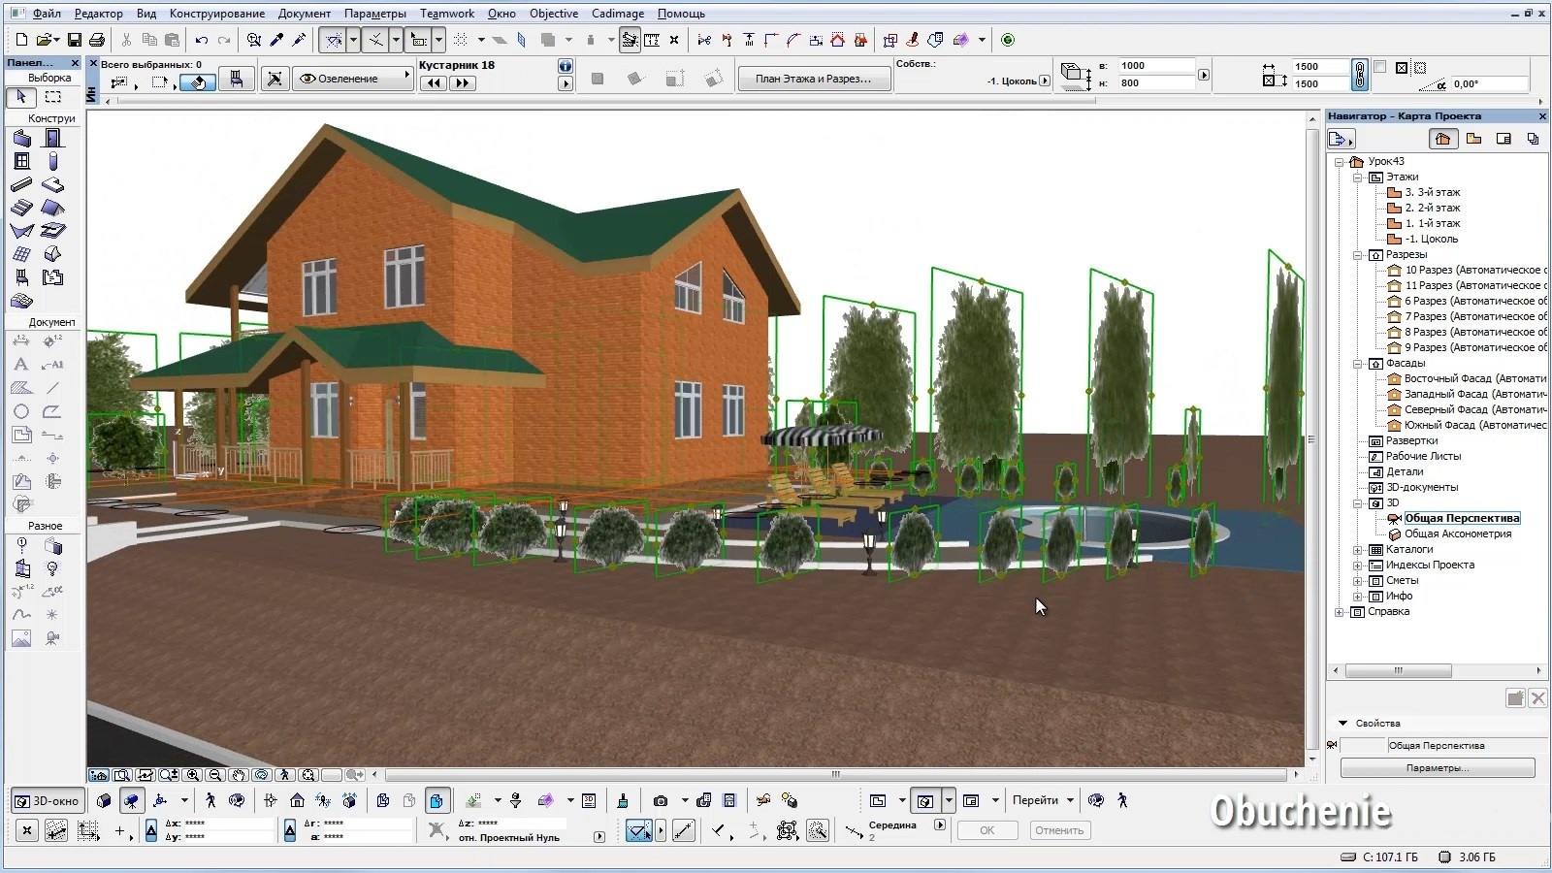Open the Teamwork menu
Image resolution: width=1552 pixels, height=873 pixels.
[x=447, y=14]
